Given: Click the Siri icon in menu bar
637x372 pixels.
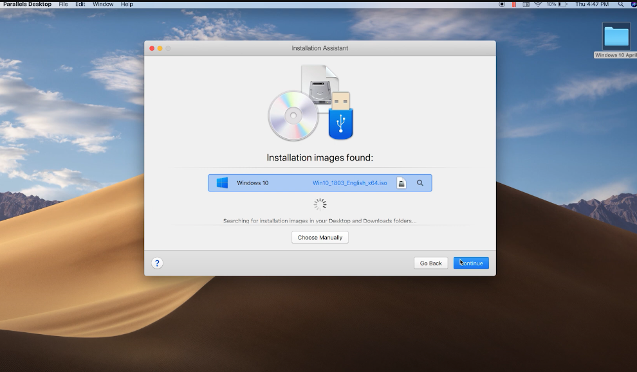Looking at the screenshot, I should tap(634, 4).
